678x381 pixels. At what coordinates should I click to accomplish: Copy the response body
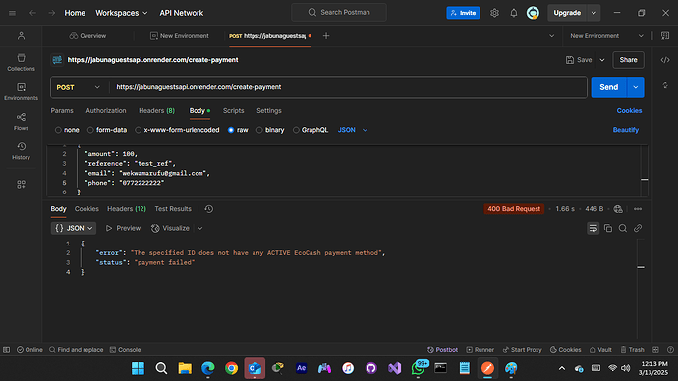click(x=608, y=228)
